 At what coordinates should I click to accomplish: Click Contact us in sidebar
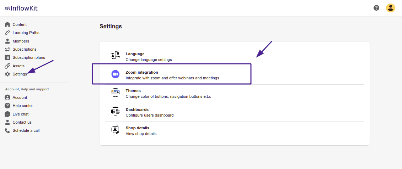tap(22, 122)
